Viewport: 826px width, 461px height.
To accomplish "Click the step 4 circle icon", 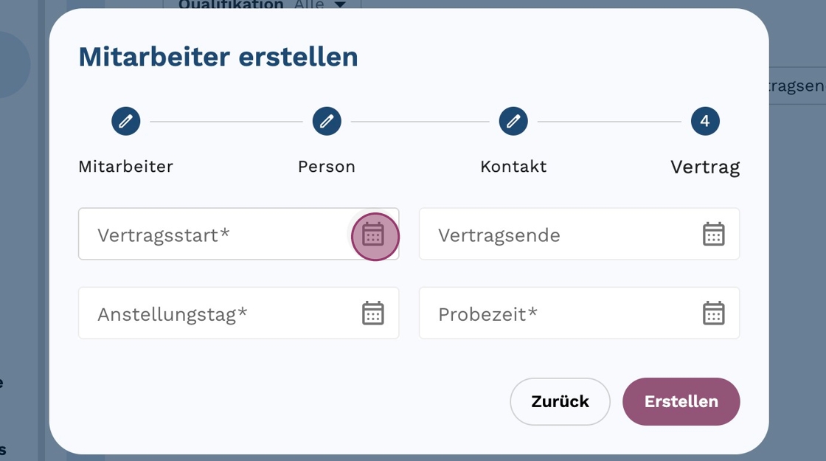I will click(x=705, y=121).
